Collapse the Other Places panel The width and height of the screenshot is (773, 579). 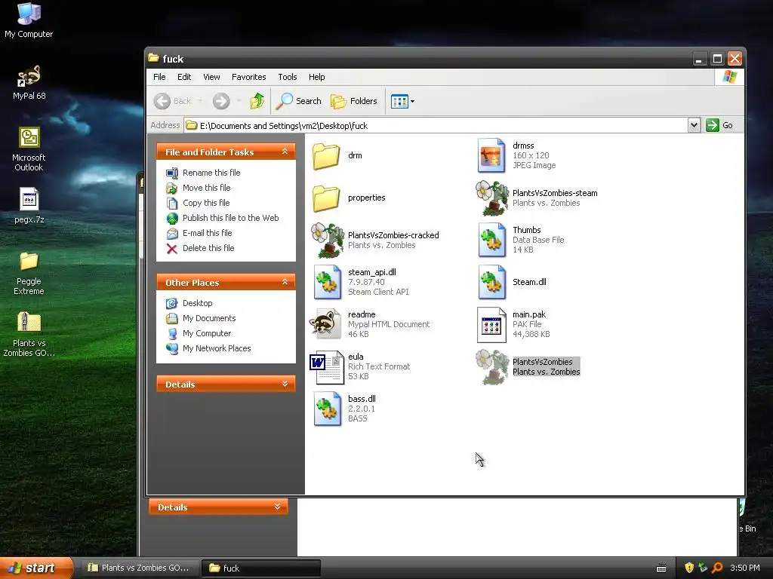coord(285,282)
